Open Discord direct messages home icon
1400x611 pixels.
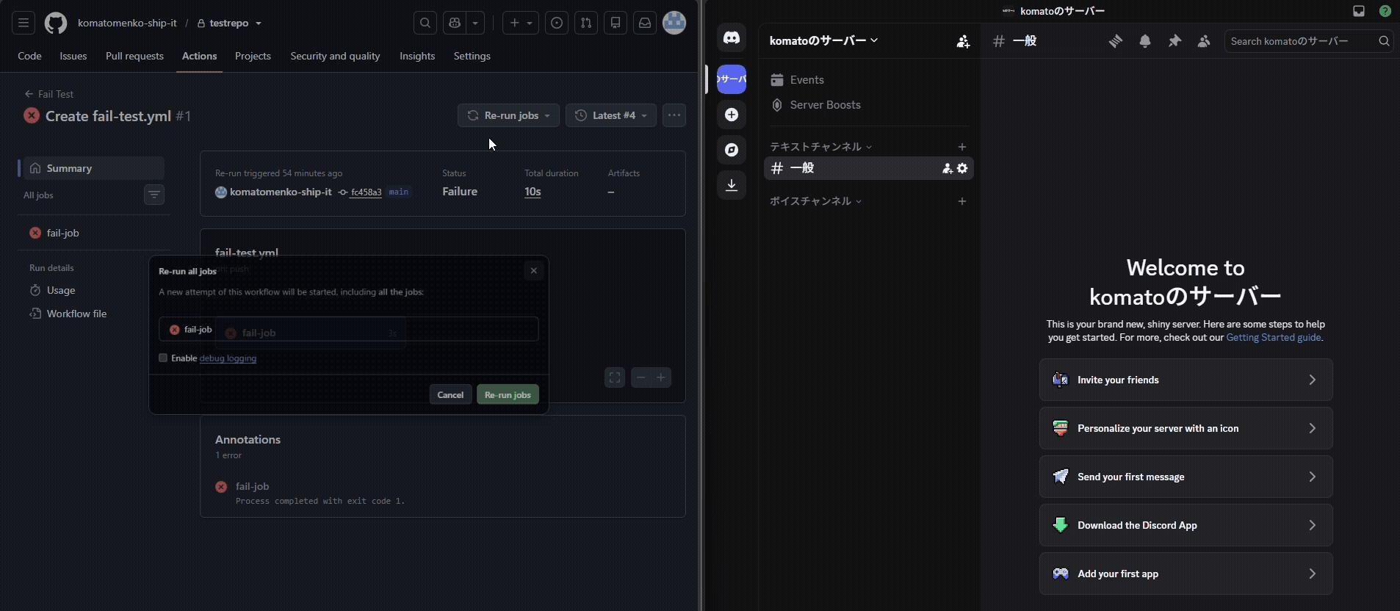point(732,38)
